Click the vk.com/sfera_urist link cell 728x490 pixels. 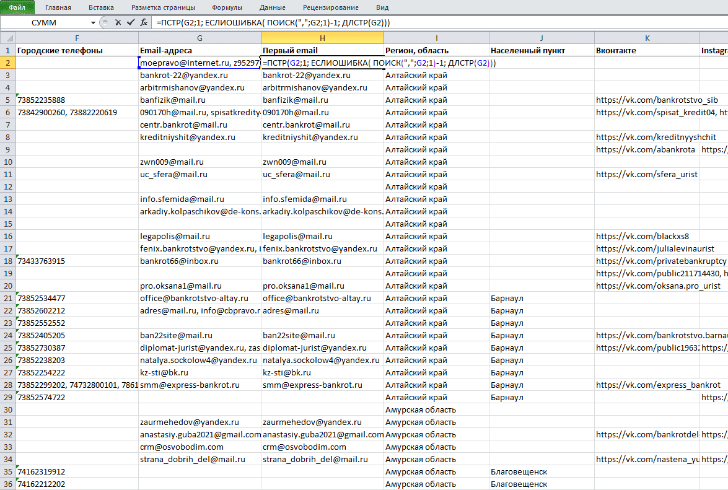(x=647, y=174)
